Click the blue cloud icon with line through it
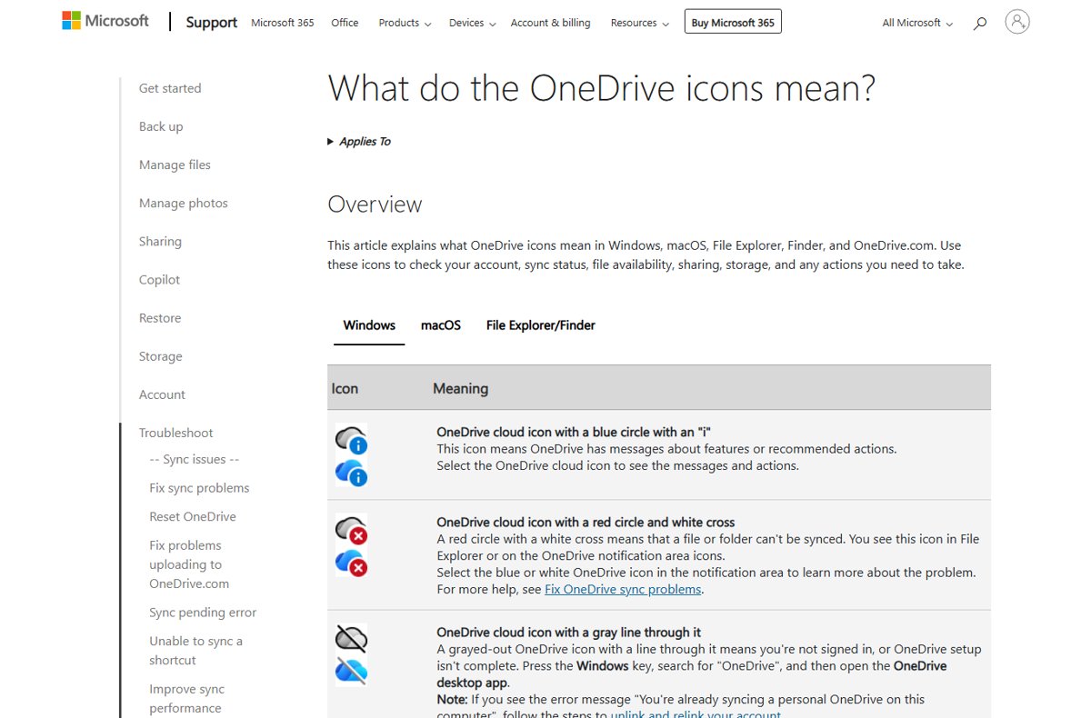Viewport: 1091px width, 718px height. (x=351, y=671)
